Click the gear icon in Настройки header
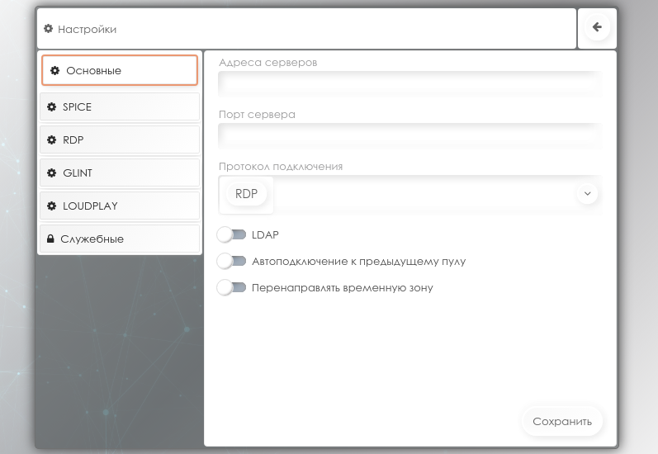The image size is (658, 454). (x=48, y=29)
